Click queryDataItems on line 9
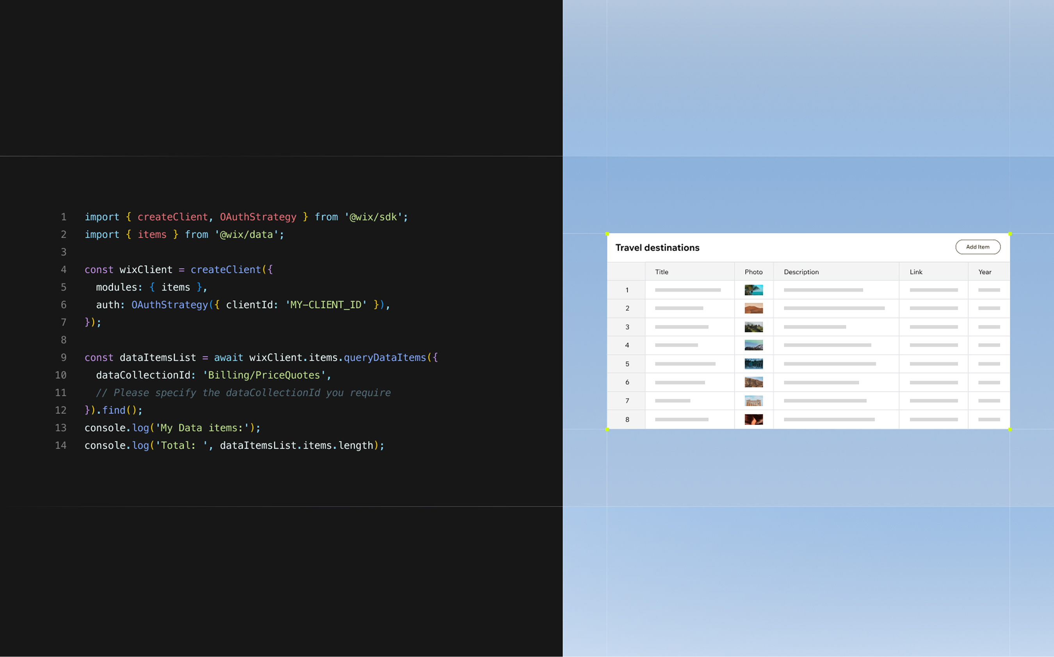The width and height of the screenshot is (1054, 657). [385, 358]
